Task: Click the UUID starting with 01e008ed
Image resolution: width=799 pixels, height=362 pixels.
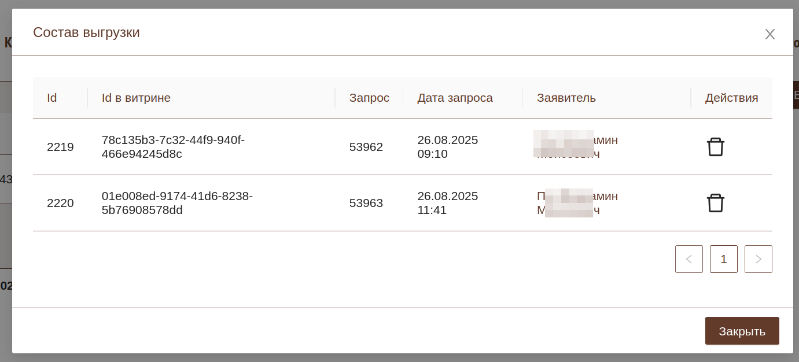Action: click(177, 203)
